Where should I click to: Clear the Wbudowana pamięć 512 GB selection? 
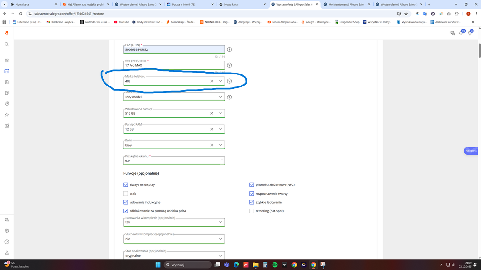[x=211, y=113]
